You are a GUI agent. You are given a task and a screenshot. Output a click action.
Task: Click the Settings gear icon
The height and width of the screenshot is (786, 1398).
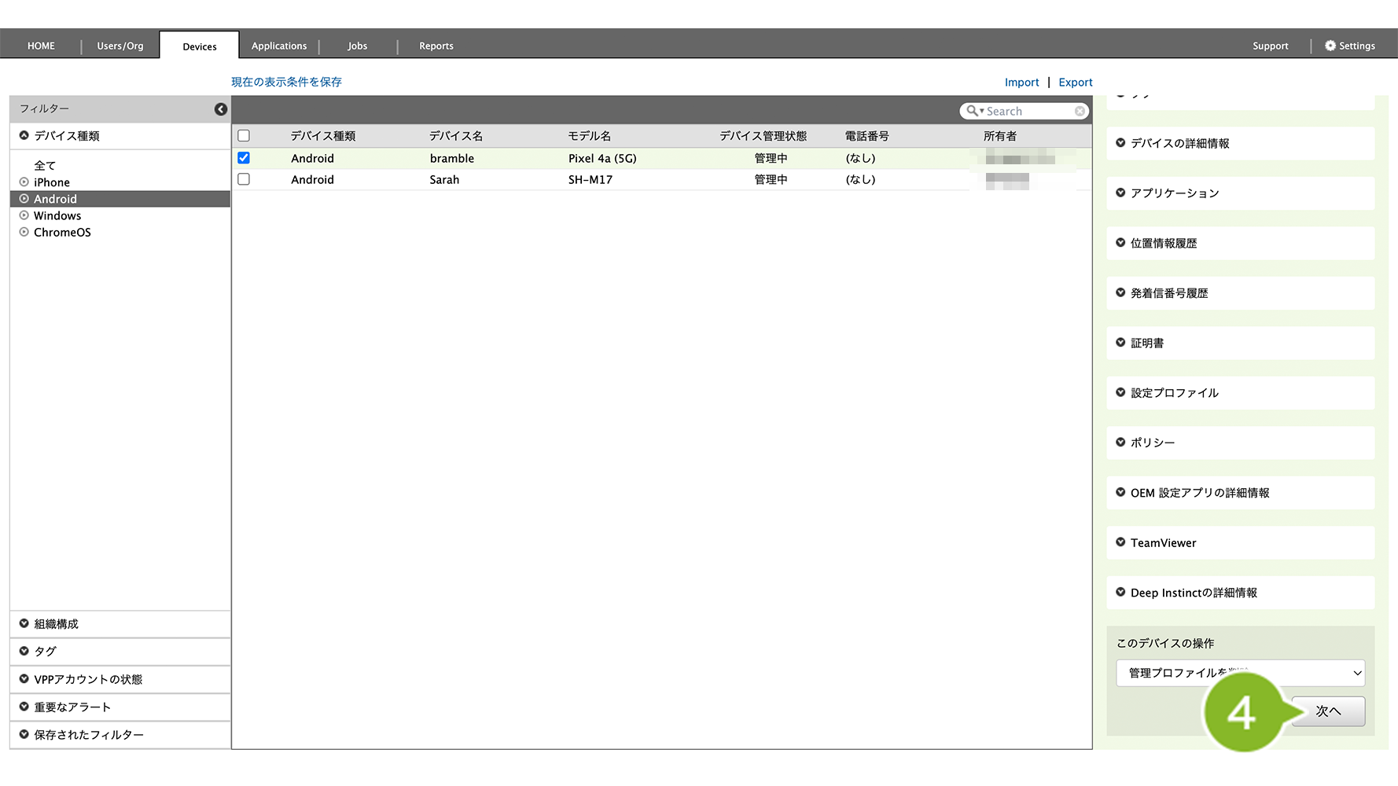tap(1330, 46)
